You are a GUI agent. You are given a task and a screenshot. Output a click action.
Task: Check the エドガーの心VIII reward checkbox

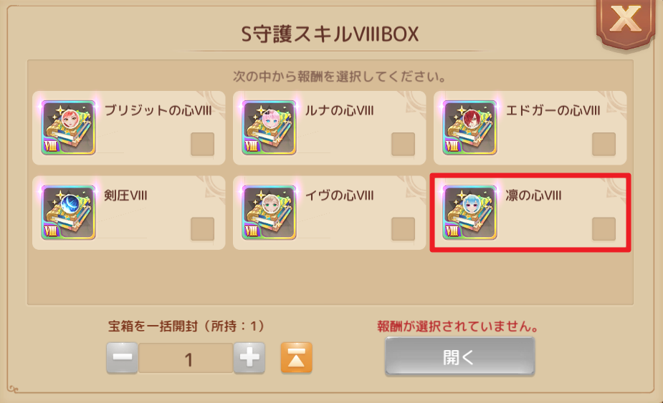604,145
